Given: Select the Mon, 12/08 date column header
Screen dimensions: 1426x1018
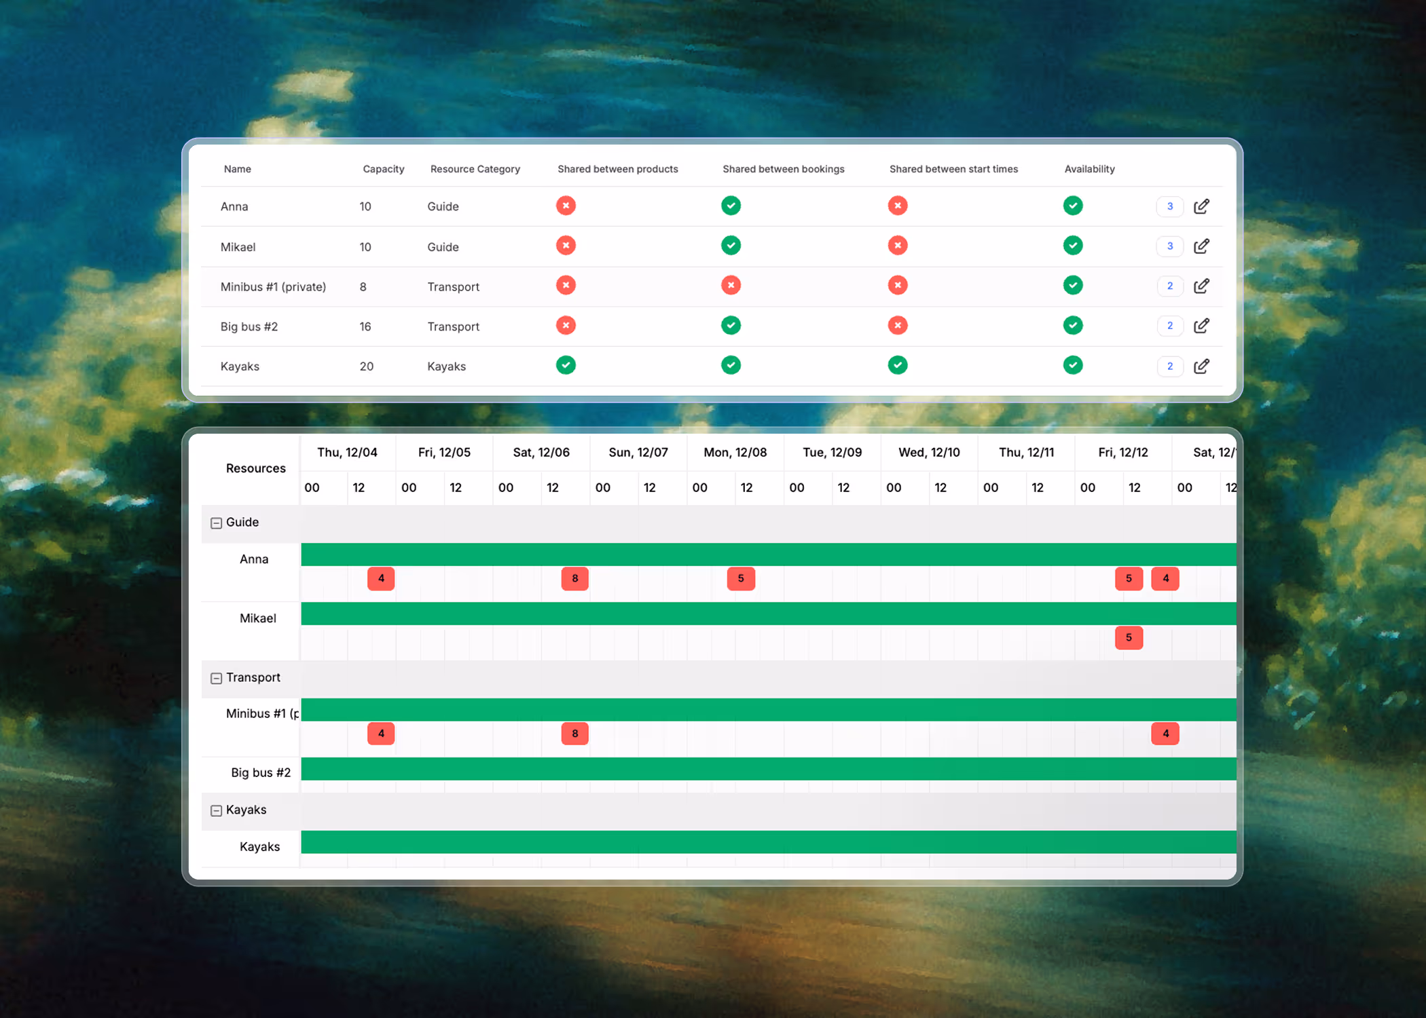Looking at the screenshot, I should click(x=735, y=452).
